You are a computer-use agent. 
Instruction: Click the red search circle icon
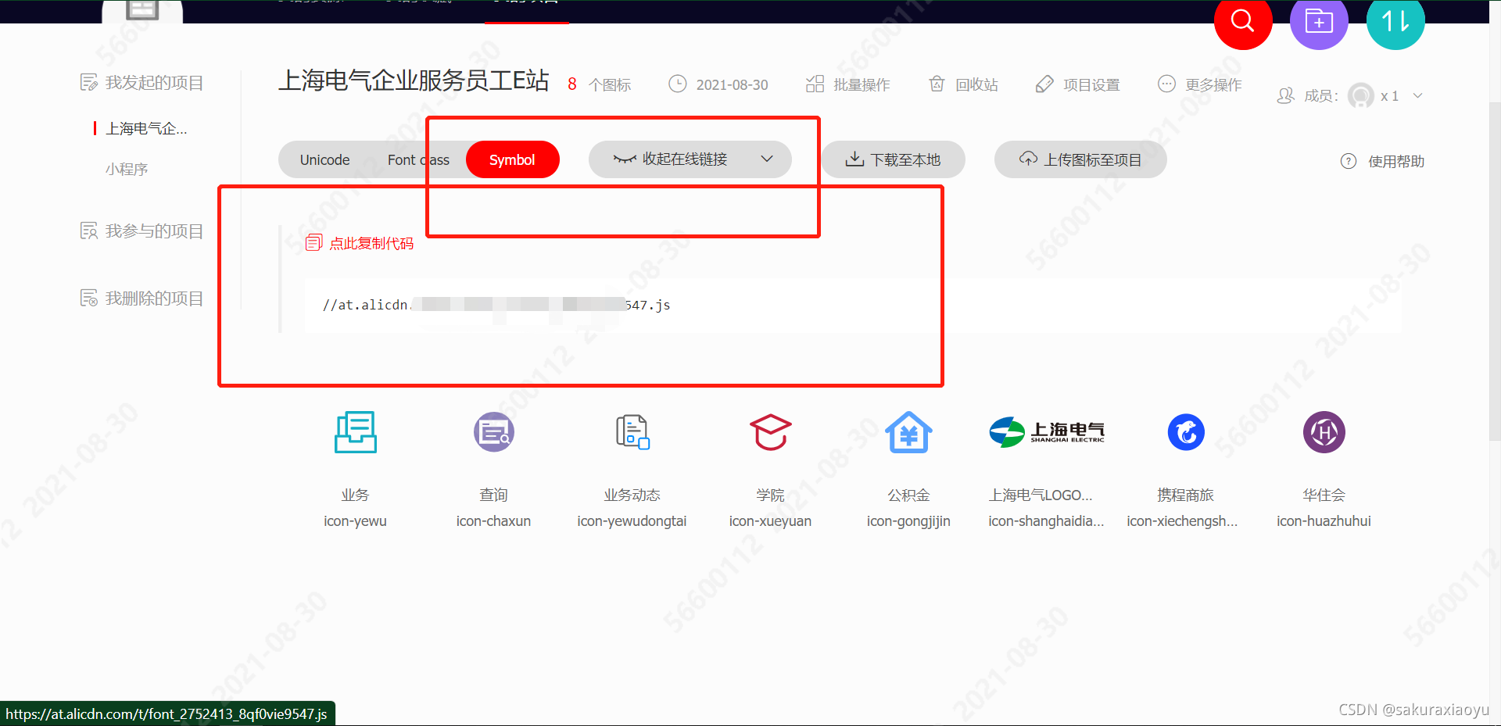[1243, 21]
